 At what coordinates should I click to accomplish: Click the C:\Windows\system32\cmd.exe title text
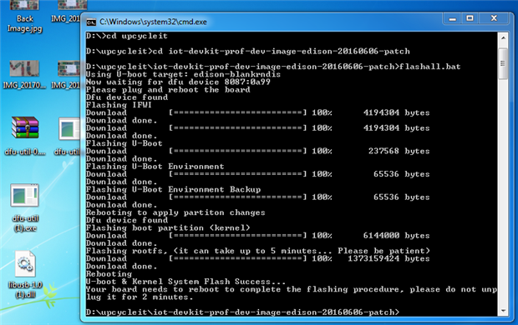pos(153,22)
